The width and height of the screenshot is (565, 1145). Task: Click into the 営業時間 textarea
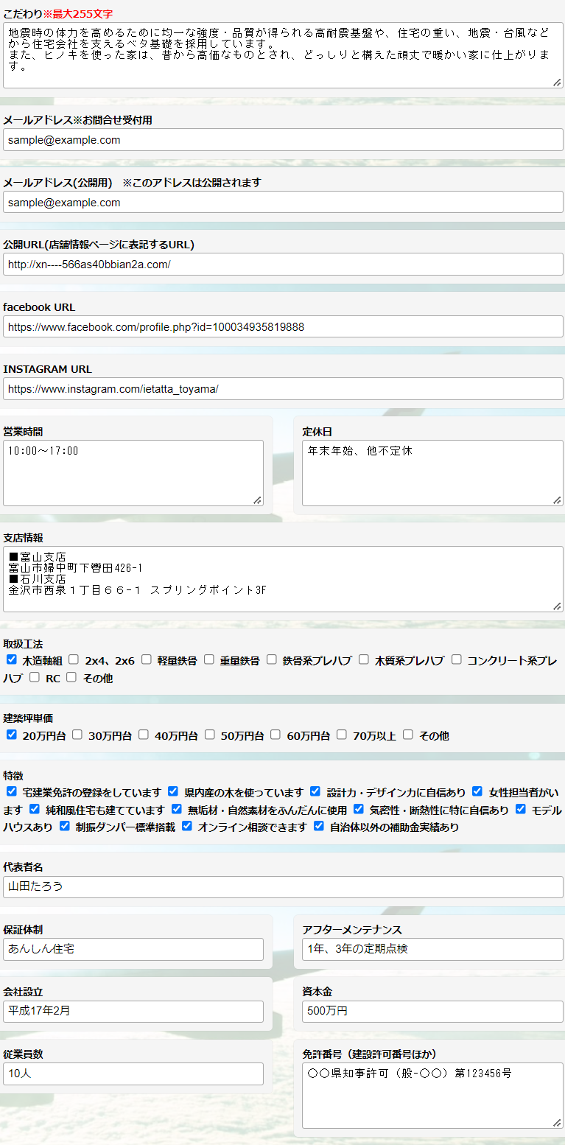(x=133, y=473)
